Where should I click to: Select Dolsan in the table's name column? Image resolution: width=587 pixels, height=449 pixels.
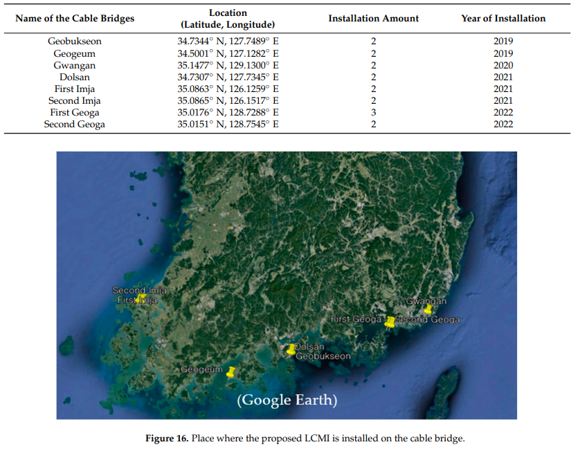tap(74, 77)
